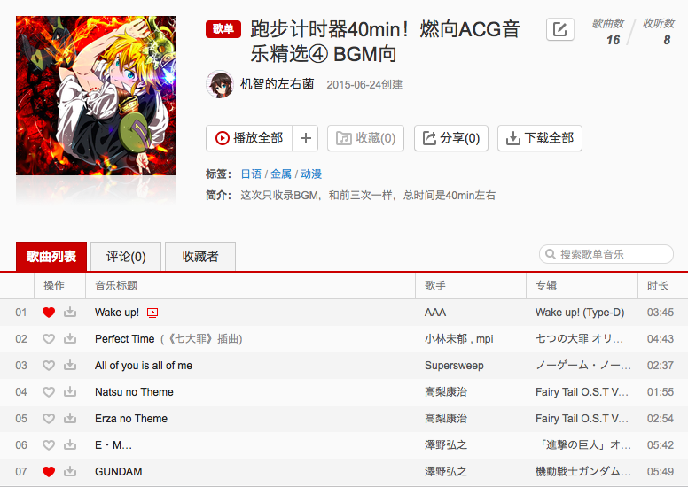Open the 动漫 tag
This screenshot has height=487, width=688.
click(311, 174)
